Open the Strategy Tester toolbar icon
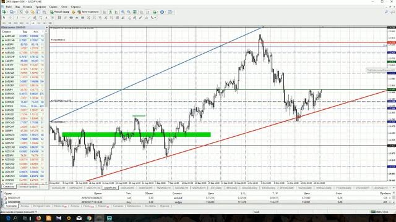Viewport: 396px width, 222px height. tap(44, 12)
